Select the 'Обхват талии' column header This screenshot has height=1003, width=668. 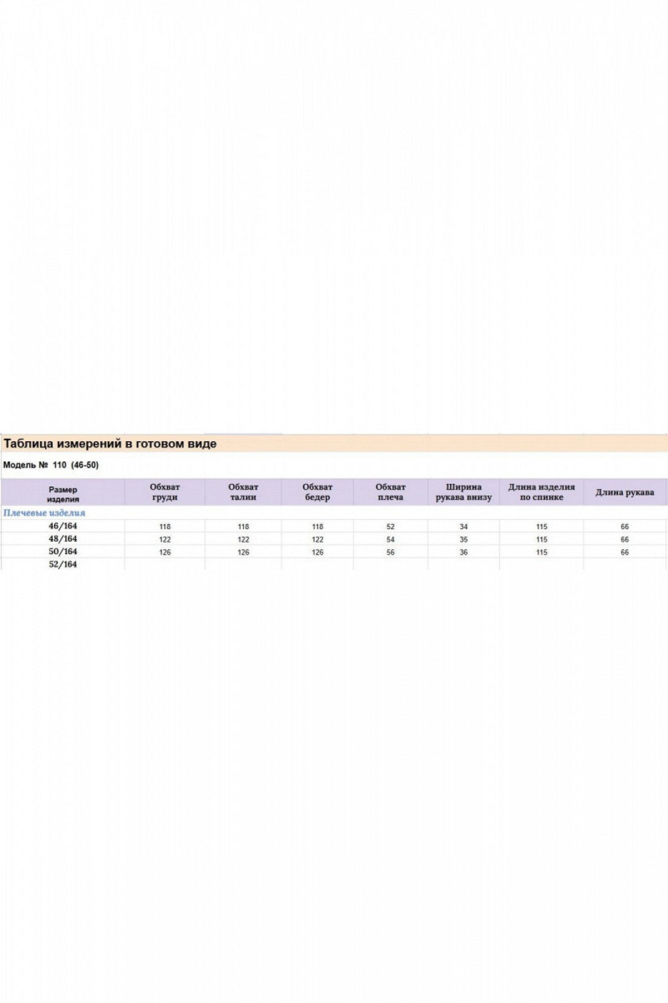244,492
